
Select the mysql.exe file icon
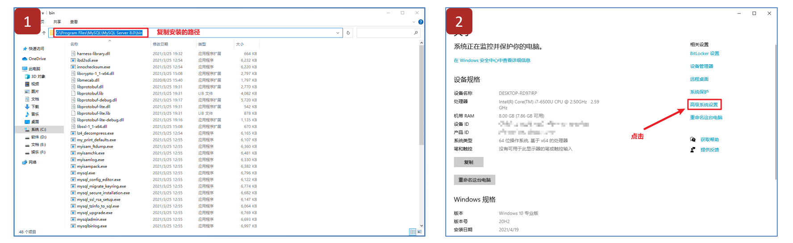click(73, 173)
